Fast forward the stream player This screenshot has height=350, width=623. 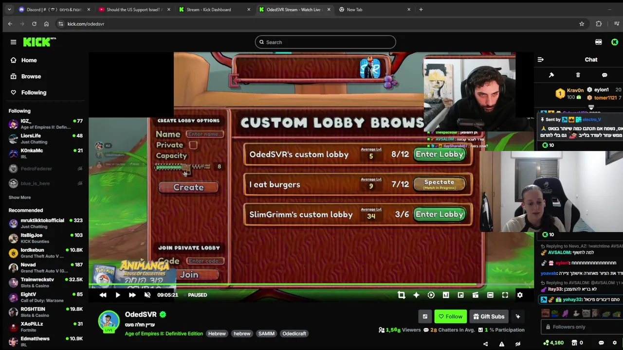[132, 295]
